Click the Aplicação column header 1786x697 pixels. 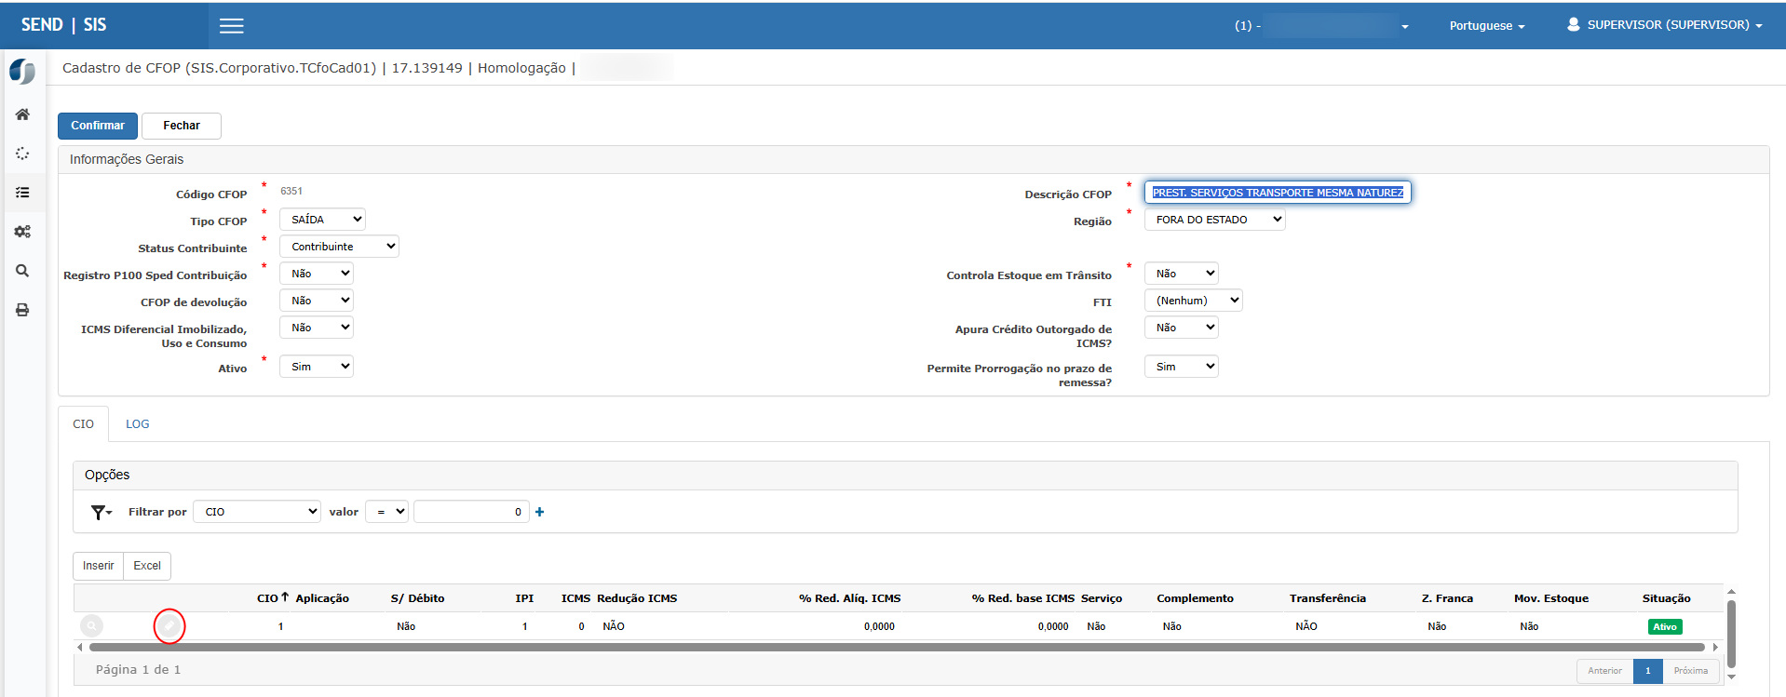coord(322,598)
